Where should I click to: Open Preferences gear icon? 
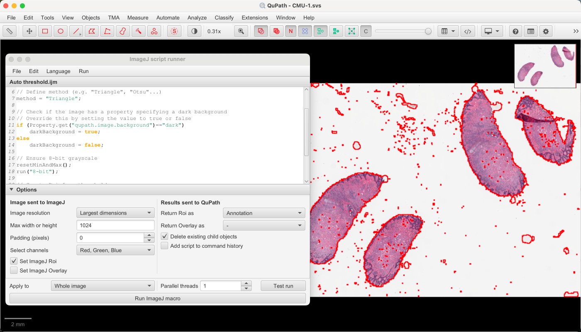coord(546,31)
